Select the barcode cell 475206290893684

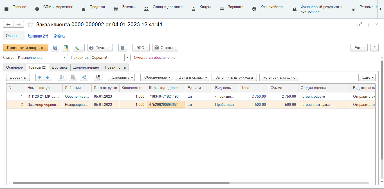166,105
